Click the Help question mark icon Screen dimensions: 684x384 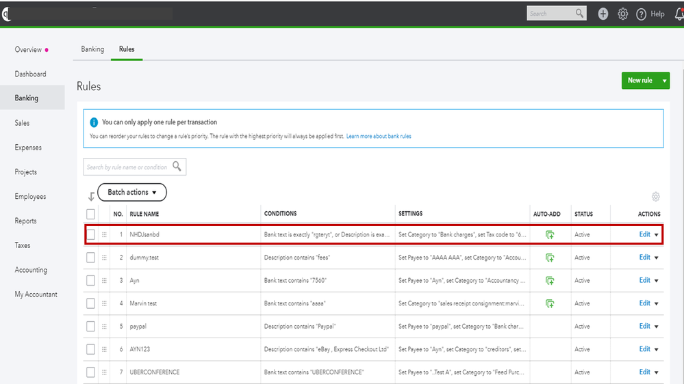tap(641, 14)
